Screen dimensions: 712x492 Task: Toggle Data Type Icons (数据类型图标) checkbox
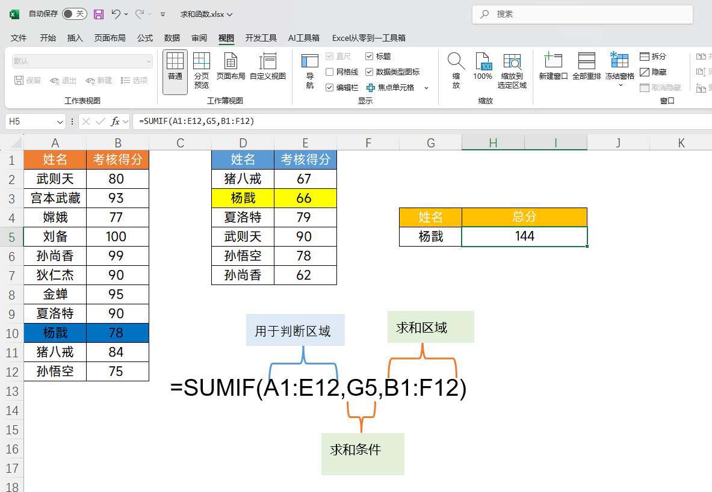click(x=369, y=72)
